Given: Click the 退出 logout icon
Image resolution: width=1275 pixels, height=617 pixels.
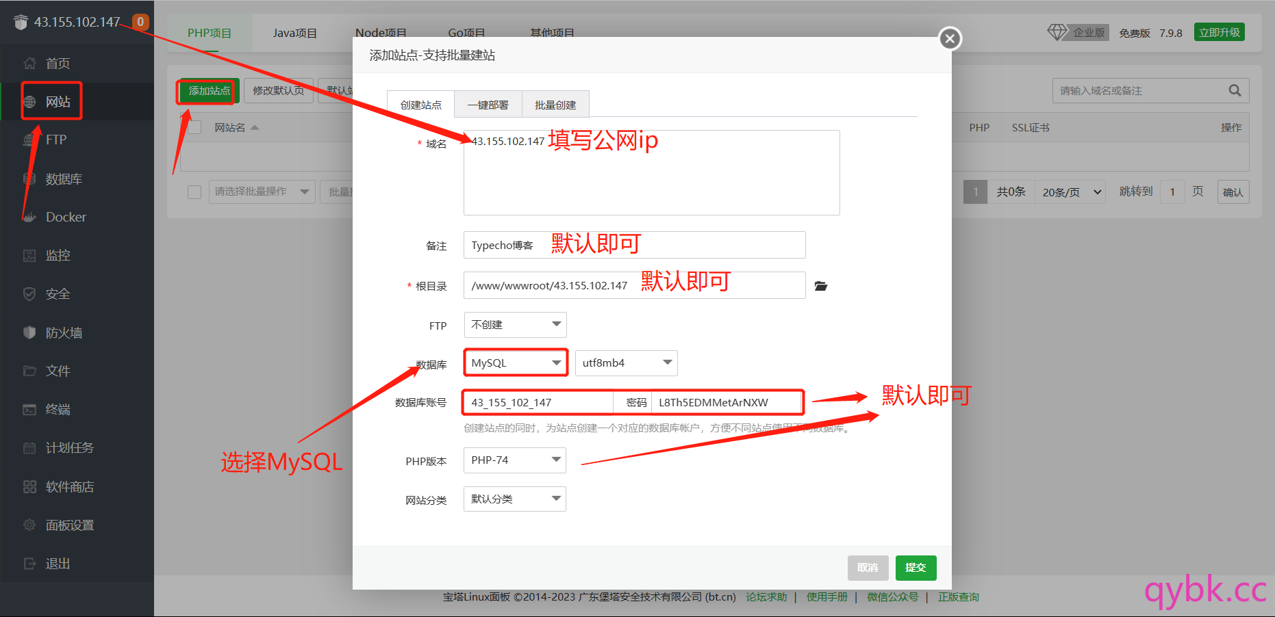Looking at the screenshot, I should click(29, 564).
